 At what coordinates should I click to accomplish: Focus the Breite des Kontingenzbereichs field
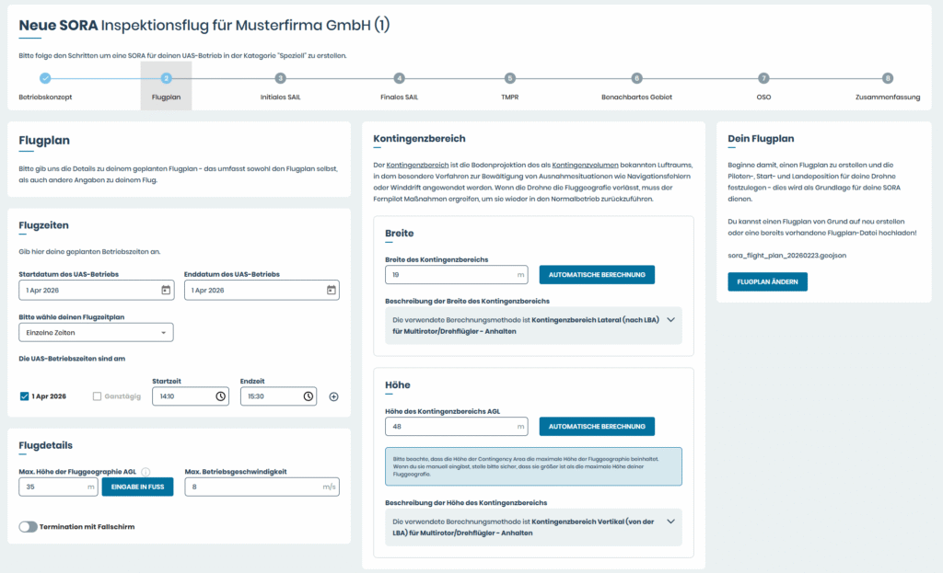[457, 275]
